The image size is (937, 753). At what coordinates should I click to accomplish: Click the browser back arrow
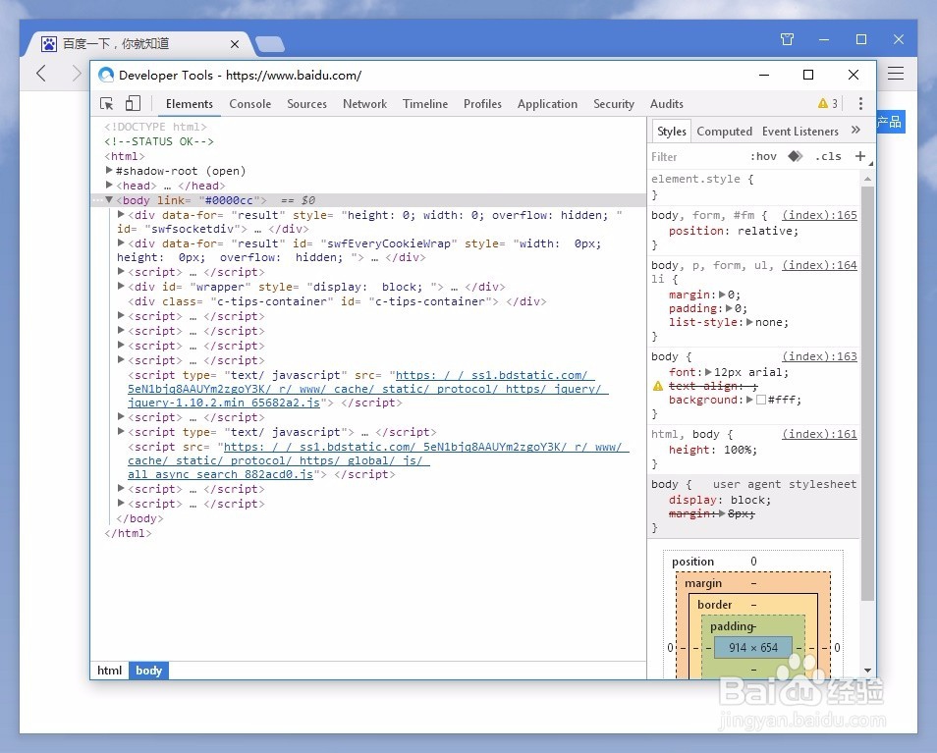click(x=41, y=74)
